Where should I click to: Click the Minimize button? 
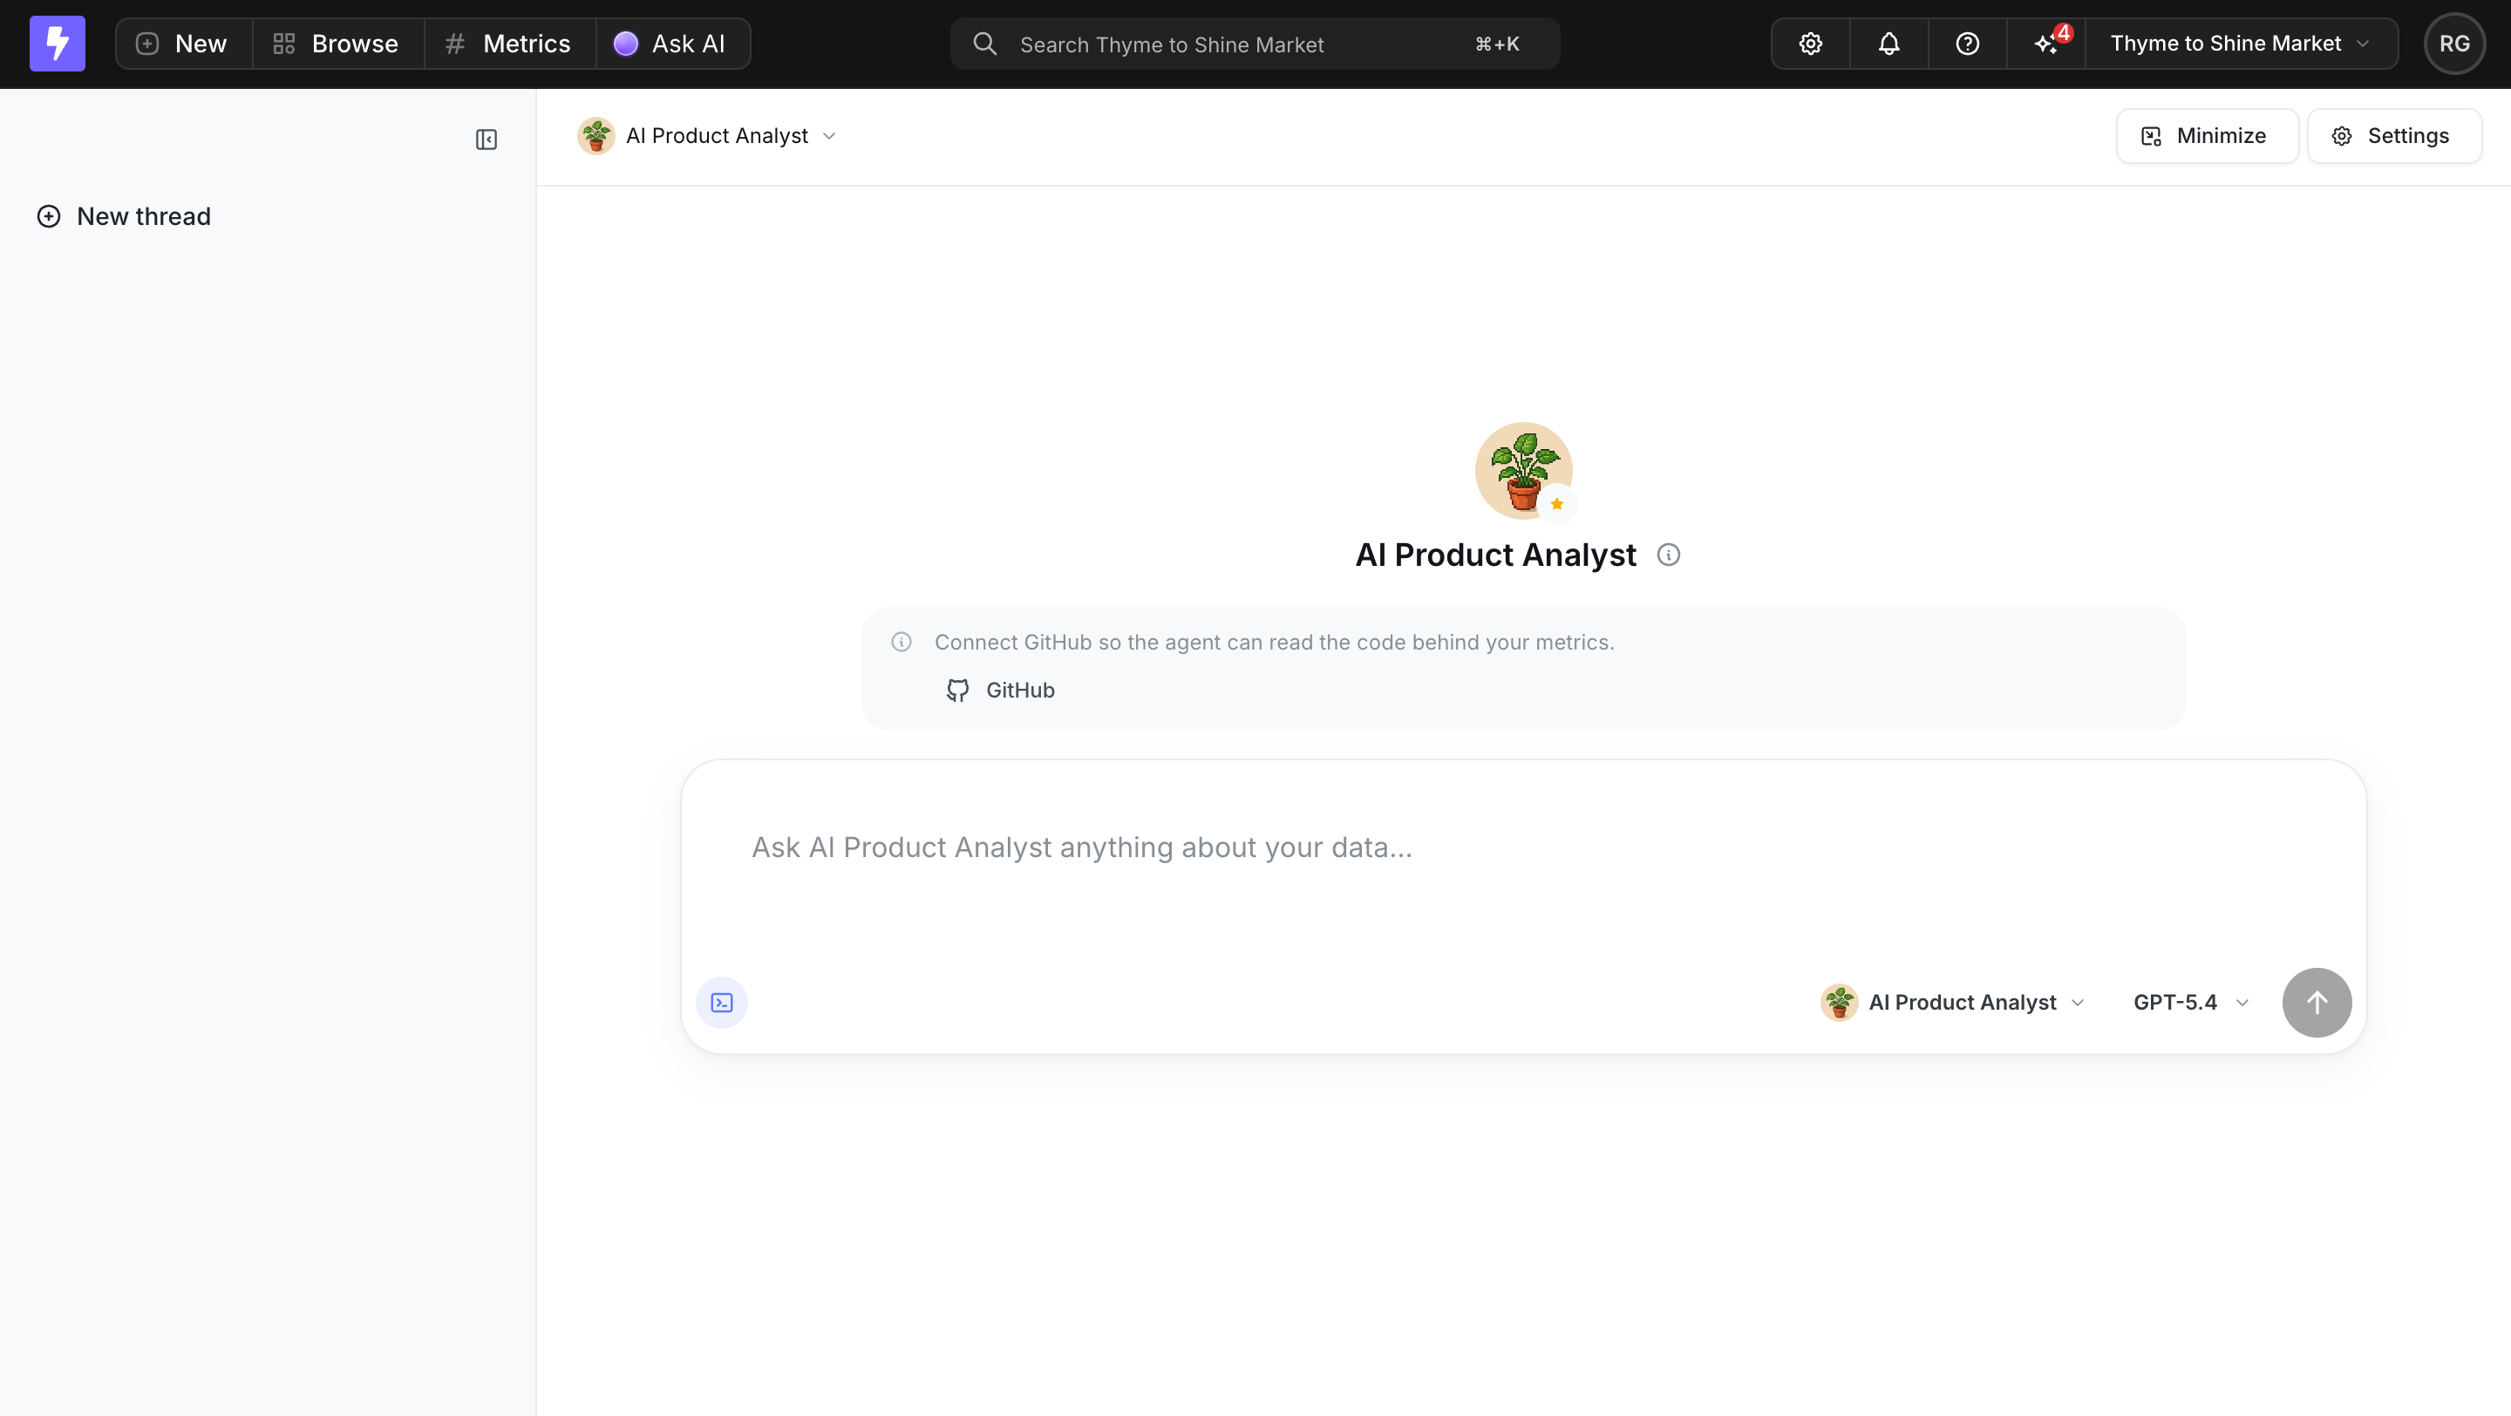tap(2207, 135)
